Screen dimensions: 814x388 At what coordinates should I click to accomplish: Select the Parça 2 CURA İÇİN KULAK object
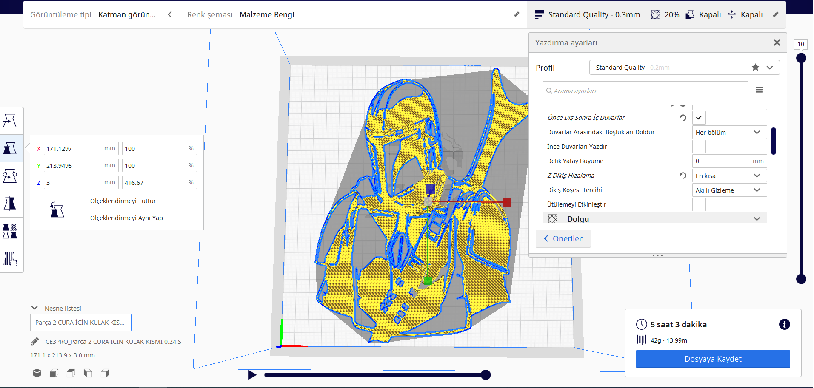pos(81,323)
